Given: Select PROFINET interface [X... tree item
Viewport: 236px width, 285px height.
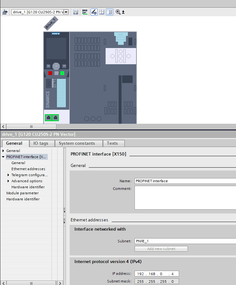Looking at the screenshot, I should click(x=26, y=157).
